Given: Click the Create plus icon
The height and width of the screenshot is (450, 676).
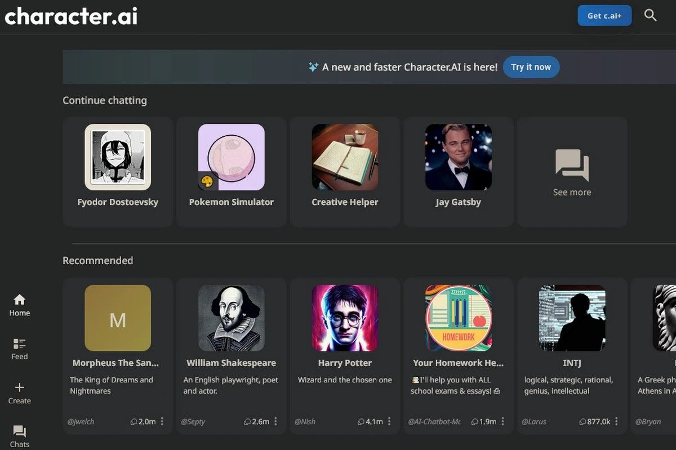Looking at the screenshot, I should (20, 387).
